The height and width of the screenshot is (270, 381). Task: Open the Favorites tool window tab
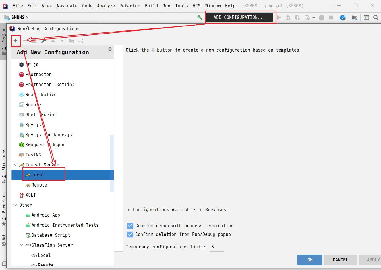coord(4,209)
